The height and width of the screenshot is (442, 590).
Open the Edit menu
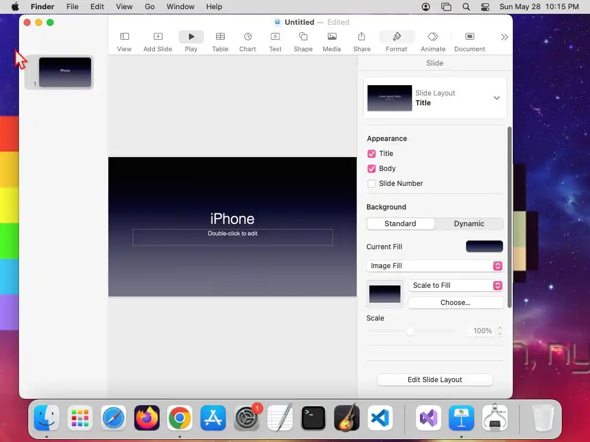(x=97, y=7)
